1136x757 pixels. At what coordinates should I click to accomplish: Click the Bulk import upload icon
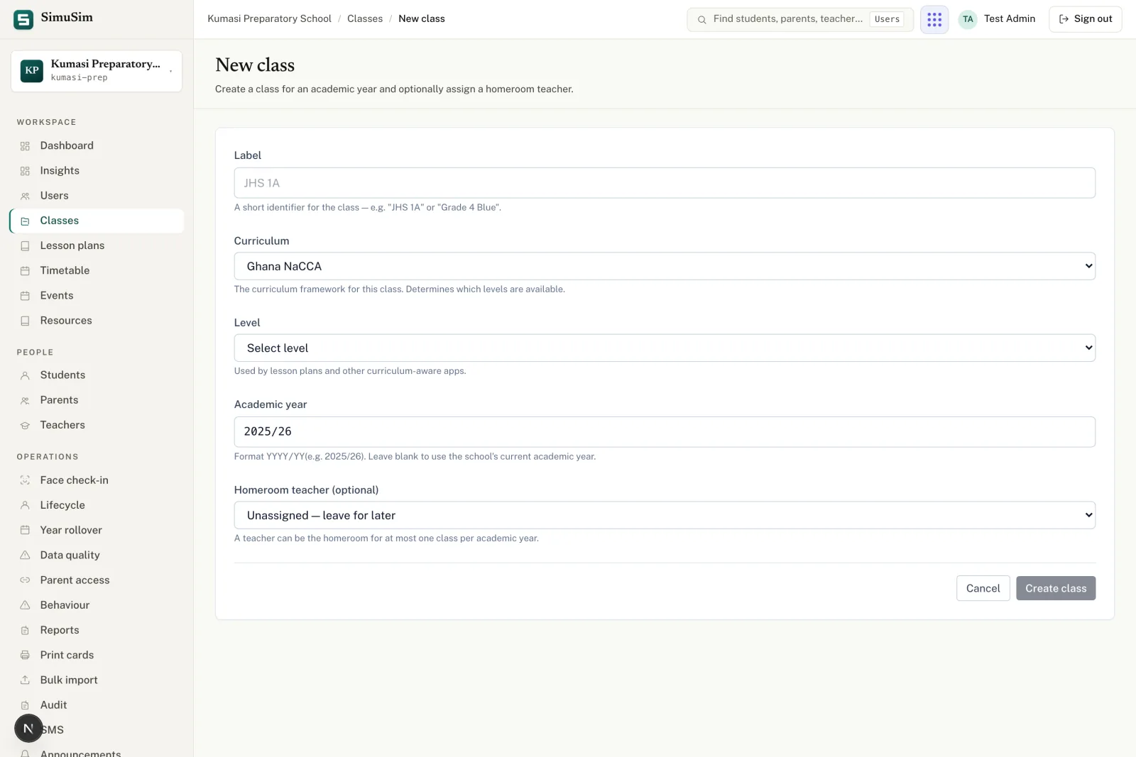click(x=25, y=680)
